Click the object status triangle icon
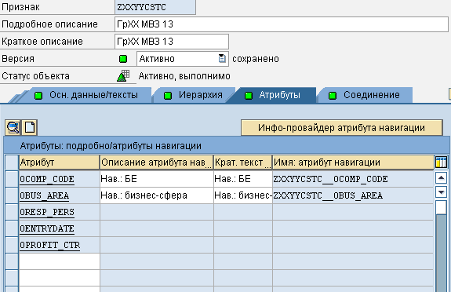451x292 pixels. (123, 75)
